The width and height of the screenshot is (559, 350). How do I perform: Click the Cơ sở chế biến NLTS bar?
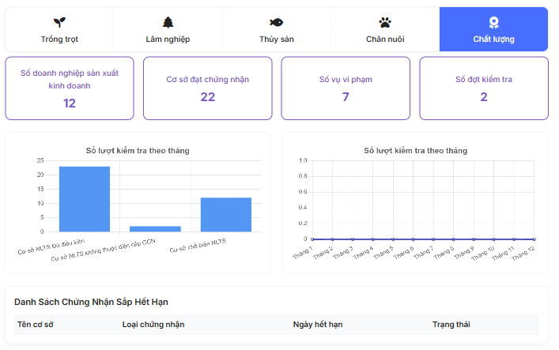click(x=225, y=215)
